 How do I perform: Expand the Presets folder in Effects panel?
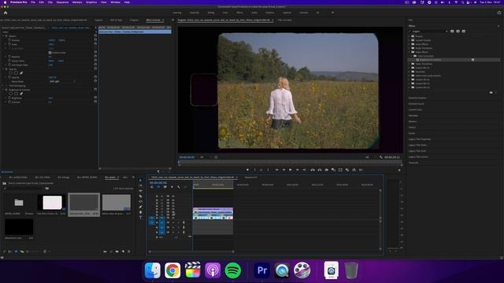[x=409, y=36]
